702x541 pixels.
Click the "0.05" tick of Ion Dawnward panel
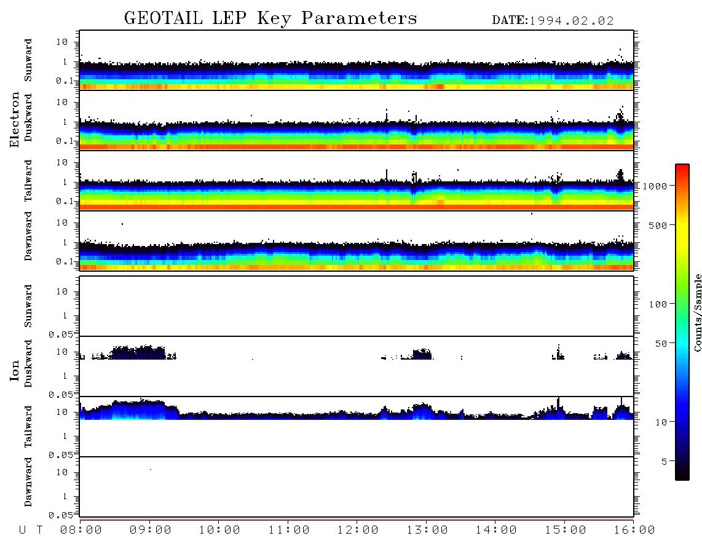coord(60,515)
